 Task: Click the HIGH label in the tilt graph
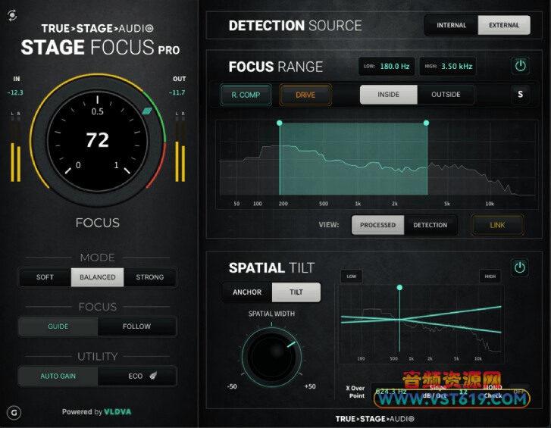(490, 276)
